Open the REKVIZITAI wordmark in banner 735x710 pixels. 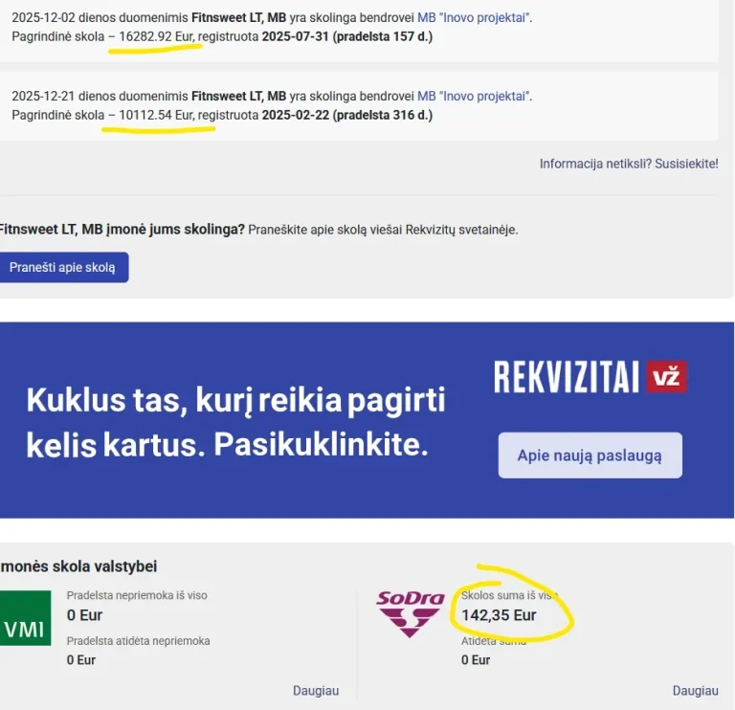pyautogui.click(x=567, y=377)
